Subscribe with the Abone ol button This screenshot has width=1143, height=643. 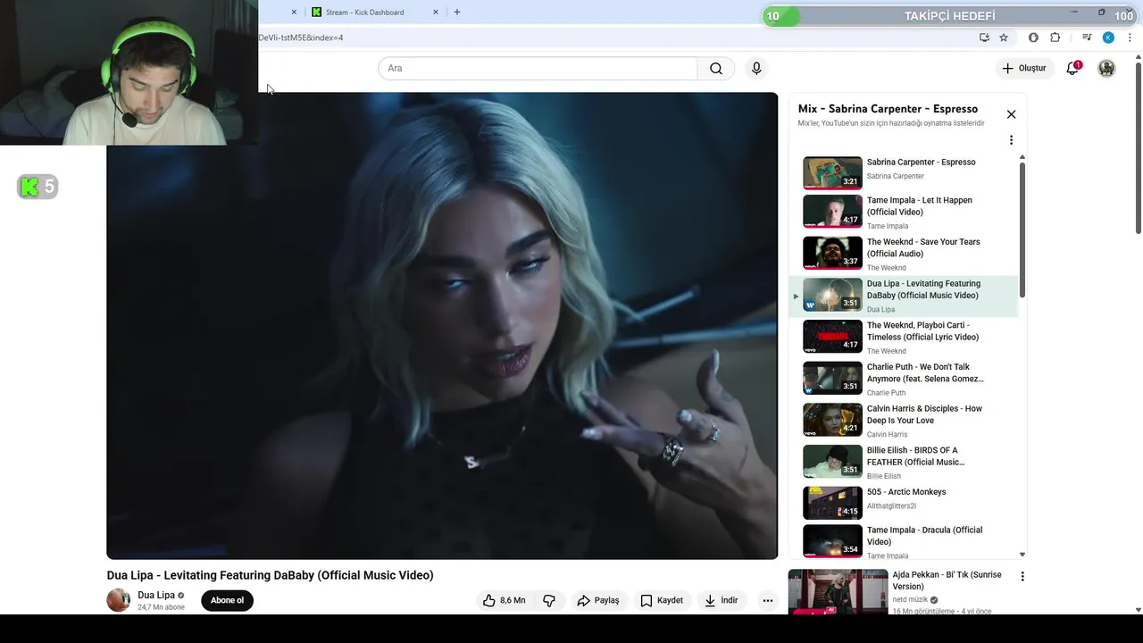tap(227, 600)
